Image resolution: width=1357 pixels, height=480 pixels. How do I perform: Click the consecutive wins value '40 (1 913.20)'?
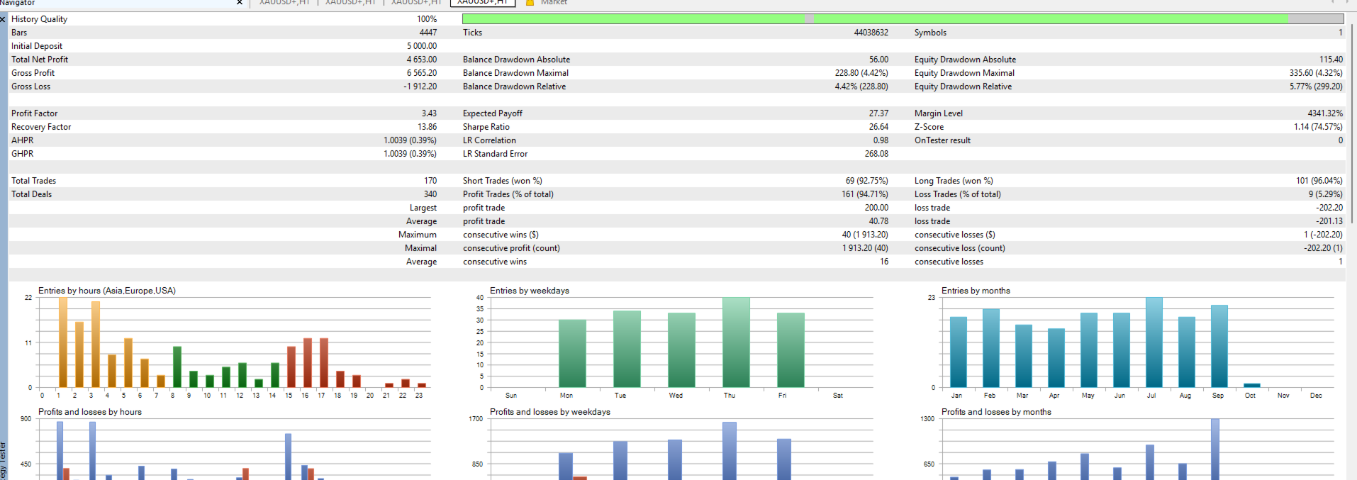(865, 235)
